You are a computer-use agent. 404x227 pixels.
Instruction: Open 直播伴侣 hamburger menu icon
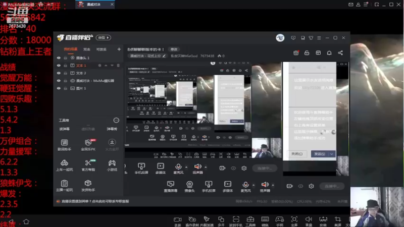tap(319, 38)
